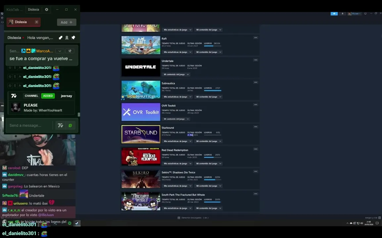Expand Sekiro 'Mi contenido del juego' dropdown
This screenshot has height=238, width=382.
[x=209, y=186]
